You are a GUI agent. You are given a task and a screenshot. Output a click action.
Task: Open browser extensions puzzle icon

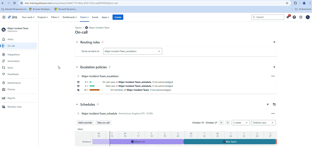[x=295, y=3]
